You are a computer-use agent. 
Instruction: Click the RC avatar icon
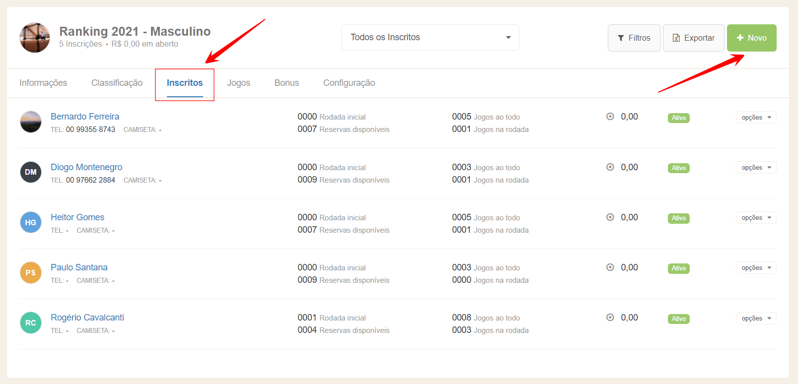click(x=31, y=322)
